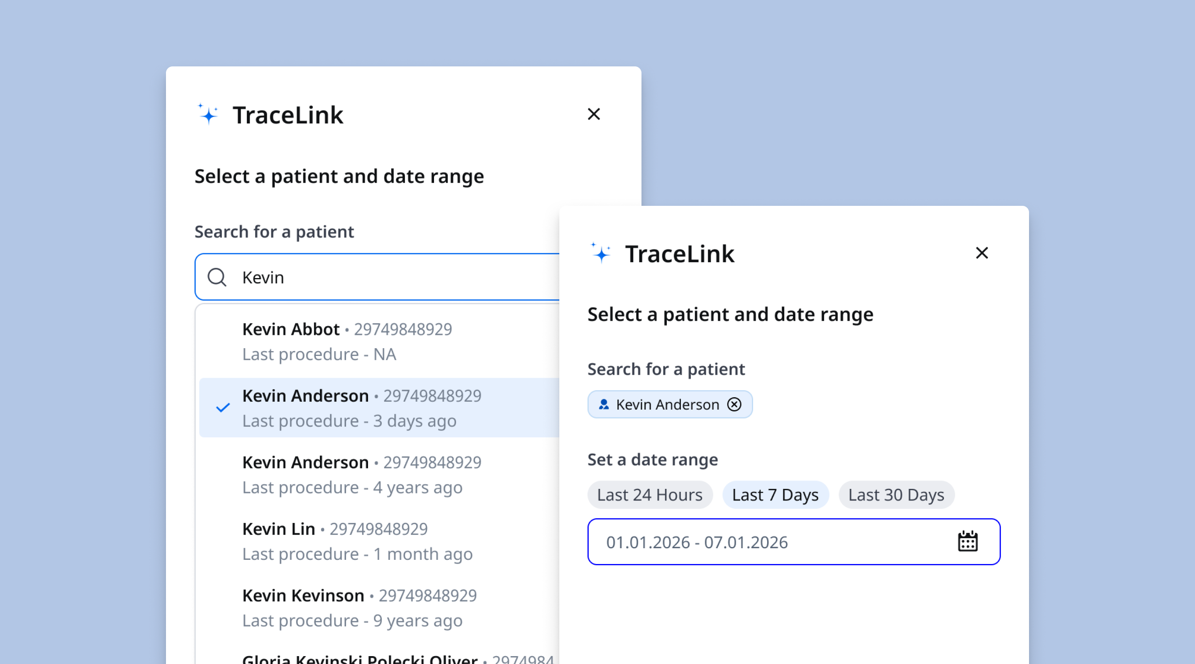Viewport: 1195px width, 664px height.
Task: Click the front dialog heading Select a patient and date range
Action: pos(731,315)
